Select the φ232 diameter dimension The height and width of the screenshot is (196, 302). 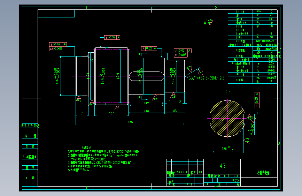pos(103,76)
